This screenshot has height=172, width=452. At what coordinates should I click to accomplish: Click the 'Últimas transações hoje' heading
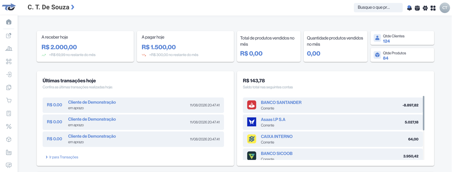point(69,81)
